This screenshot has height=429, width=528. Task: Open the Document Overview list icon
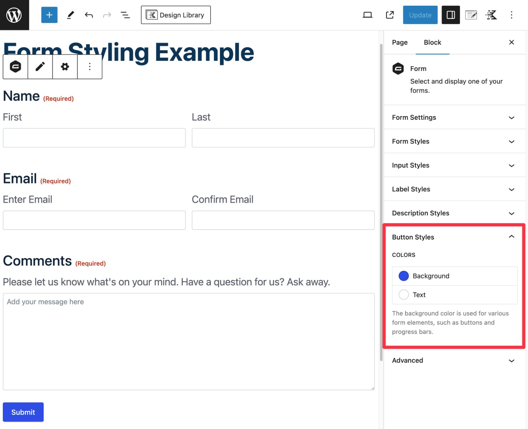tap(125, 15)
